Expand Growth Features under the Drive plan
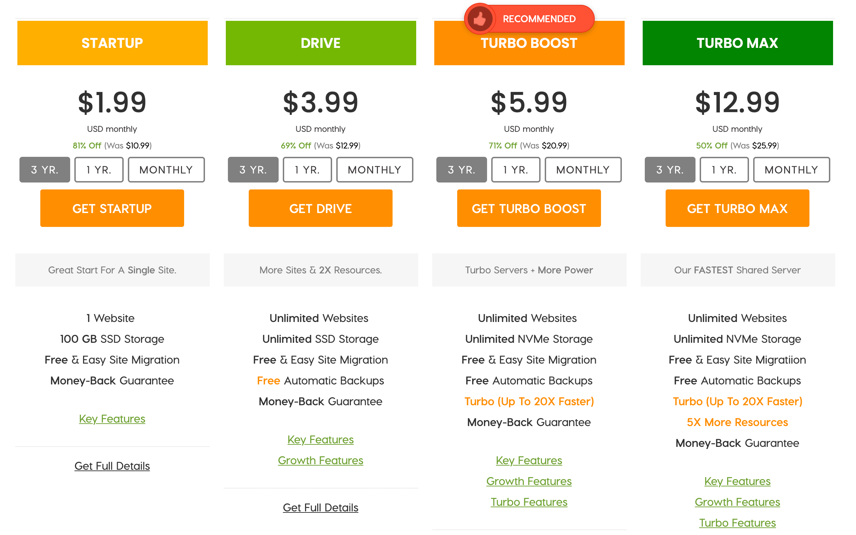 pyautogui.click(x=320, y=460)
